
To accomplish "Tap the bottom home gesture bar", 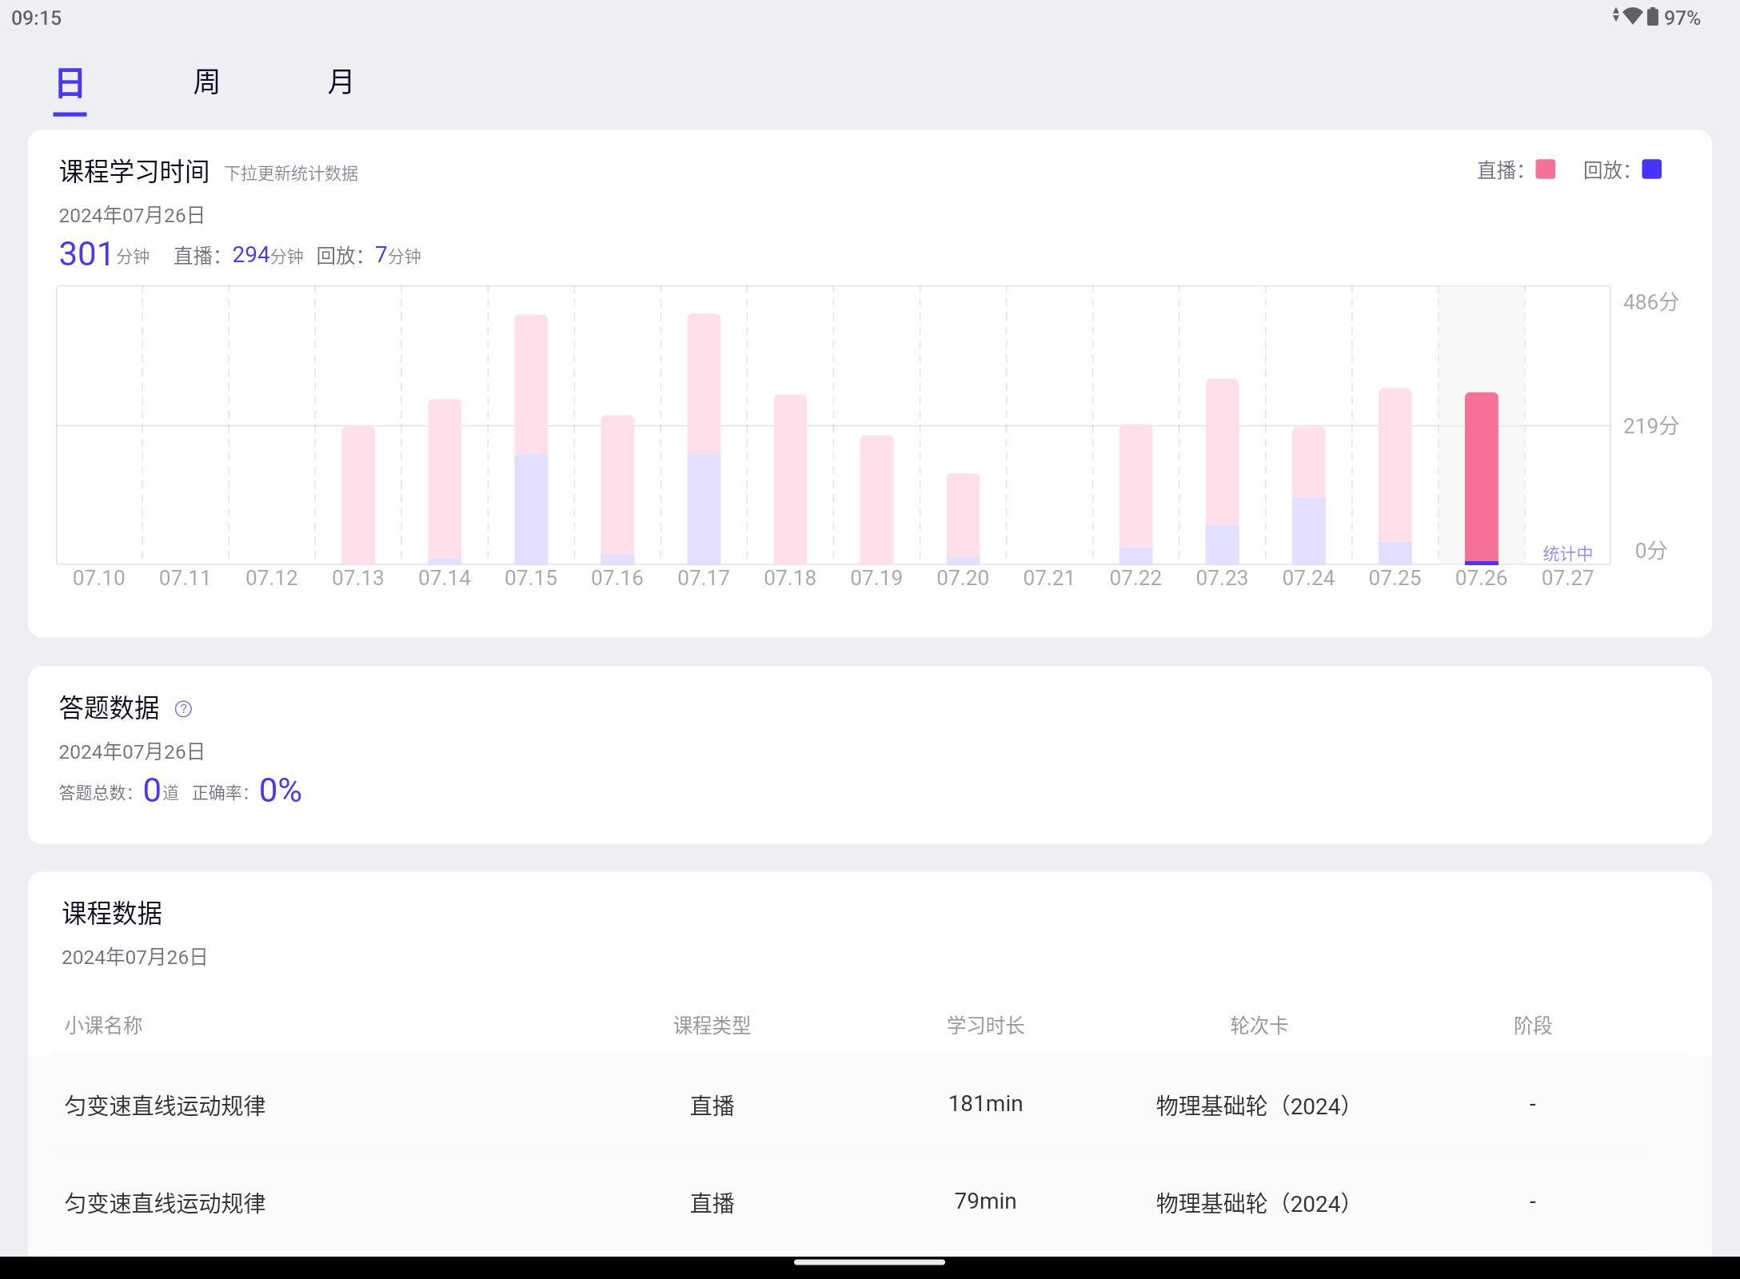I will pyautogui.click(x=870, y=1263).
